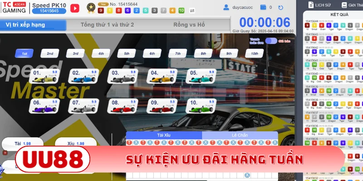Click the KẾT QUẢ results heading
The height and width of the screenshot is (181, 363).
[x=339, y=15]
